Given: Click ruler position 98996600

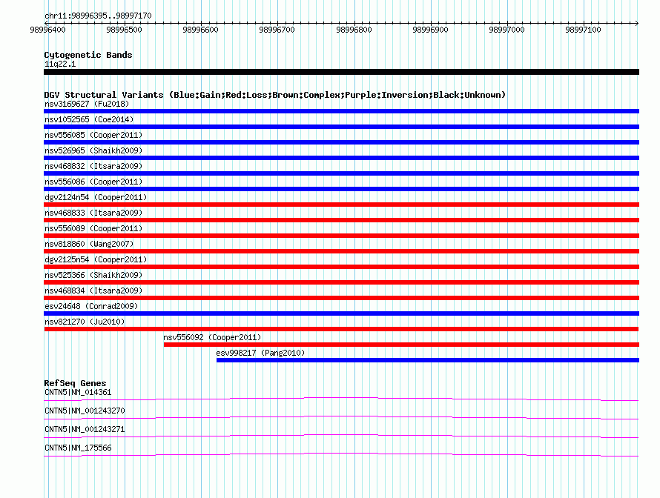Looking at the screenshot, I should [200, 30].
